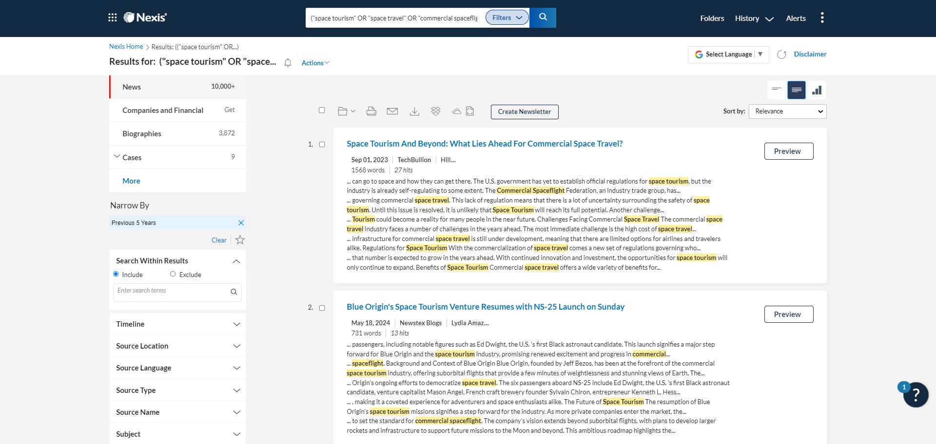Image resolution: width=936 pixels, height=444 pixels.
Task: Open Sort by Relevance dropdown
Action: [x=787, y=111]
